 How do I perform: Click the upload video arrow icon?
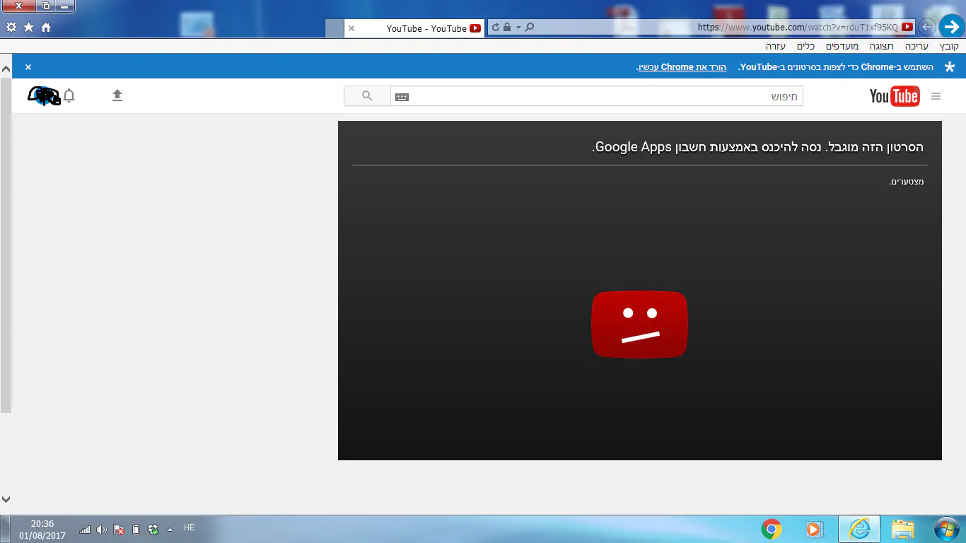[117, 95]
